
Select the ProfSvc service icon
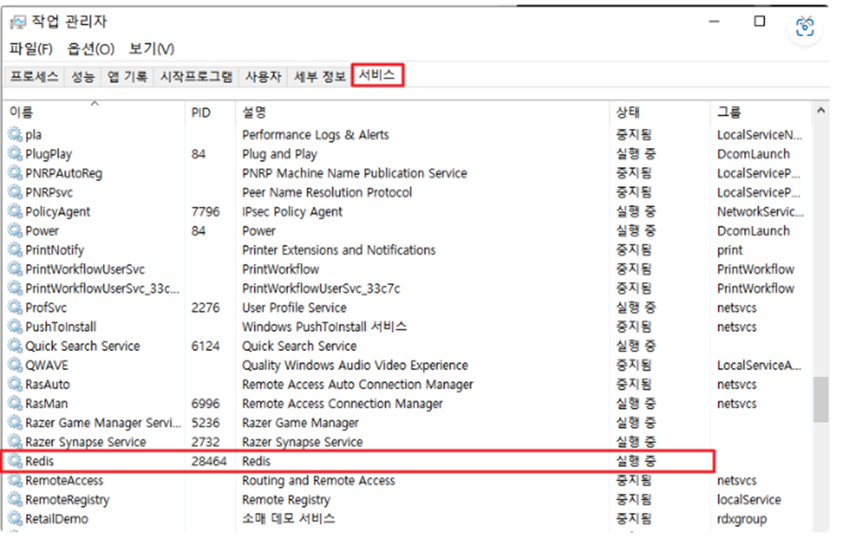[x=15, y=307]
